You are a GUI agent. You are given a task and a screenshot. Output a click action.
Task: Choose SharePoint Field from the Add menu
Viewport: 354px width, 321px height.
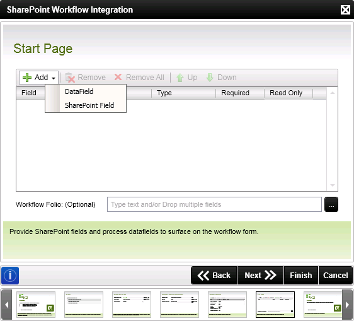[86, 105]
